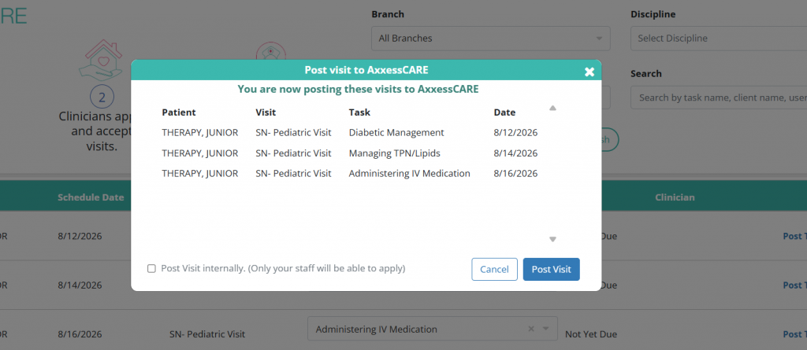Clear the Administering IV Medication selection
The image size is (807, 350).
(531, 329)
